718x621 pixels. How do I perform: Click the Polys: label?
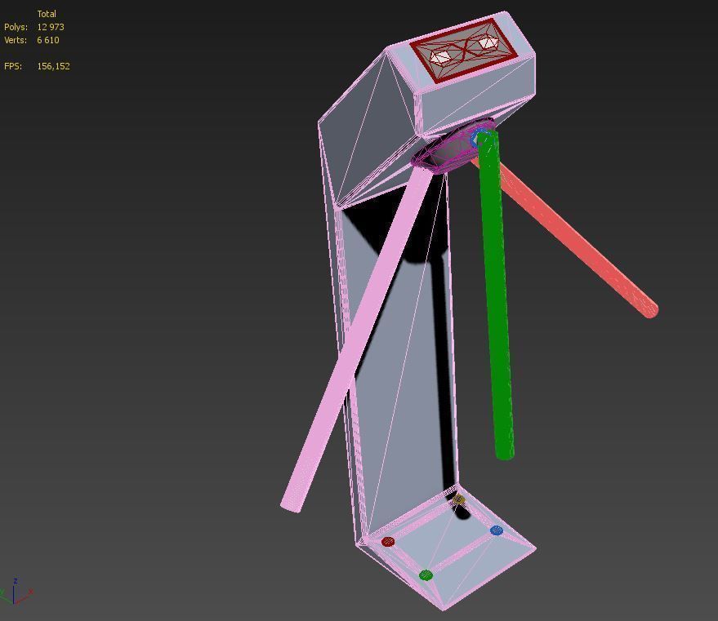(x=16, y=27)
